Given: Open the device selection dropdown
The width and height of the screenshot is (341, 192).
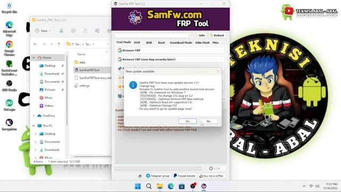Looking at the screenshot, I should [x=153, y=35].
